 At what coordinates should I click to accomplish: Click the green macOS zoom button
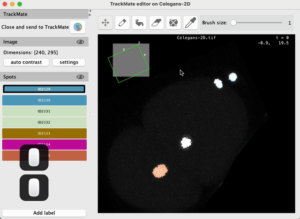(20, 4)
